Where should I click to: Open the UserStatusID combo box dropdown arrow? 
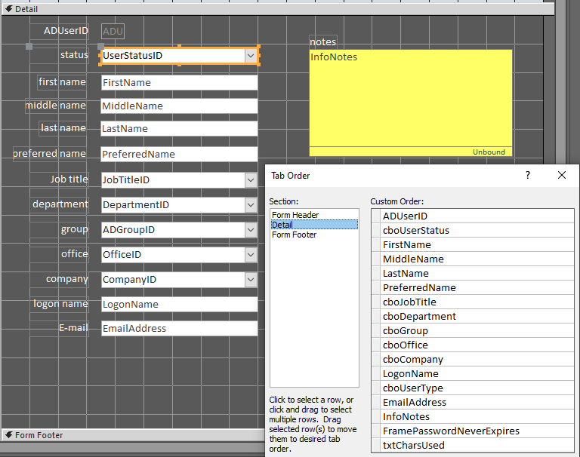pos(251,56)
